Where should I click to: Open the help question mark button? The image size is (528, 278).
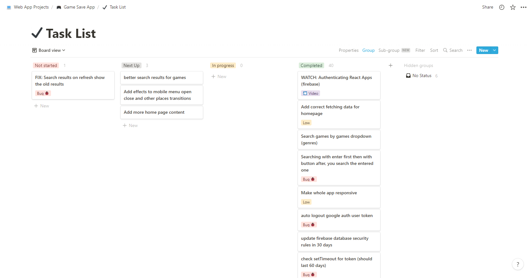point(518,264)
